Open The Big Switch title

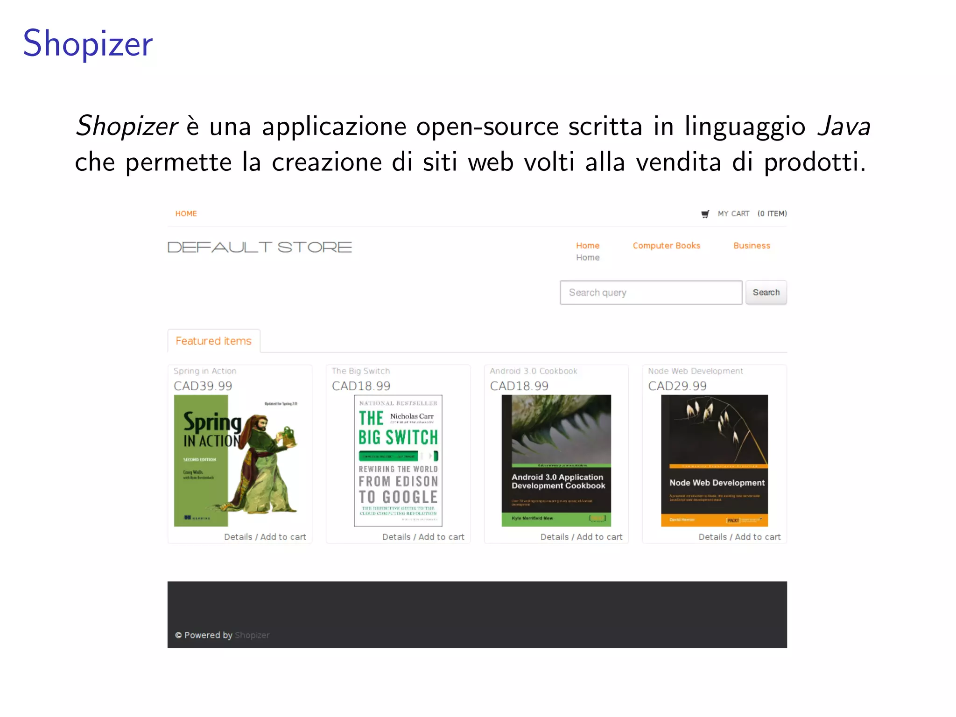[x=360, y=371]
